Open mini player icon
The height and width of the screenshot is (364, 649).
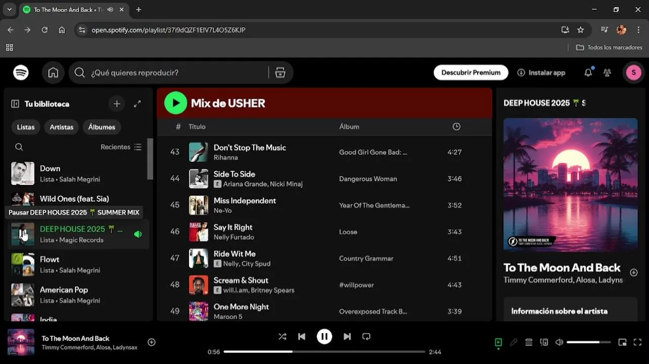tap(622, 342)
